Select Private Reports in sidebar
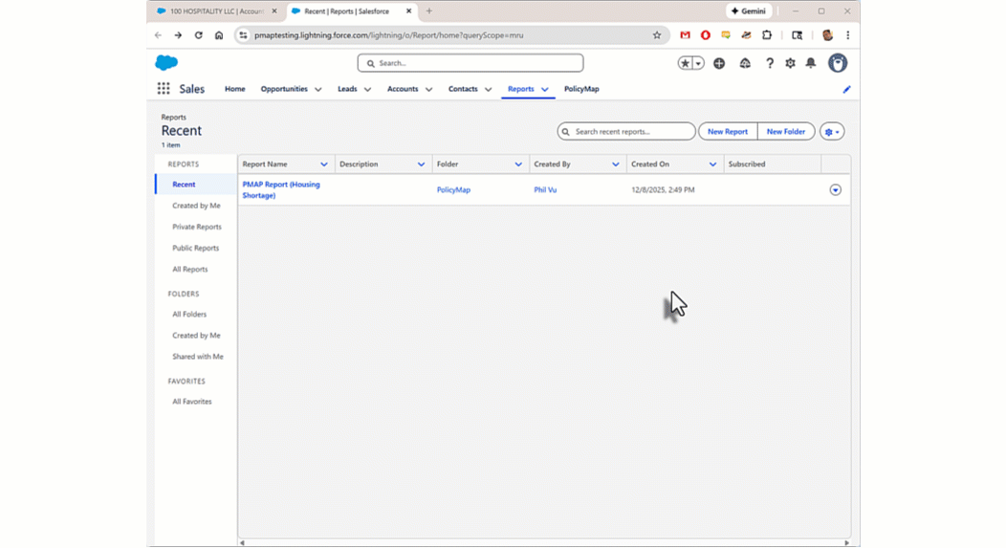The width and height of the screenshot is (1006, 548). click(196, 227)
